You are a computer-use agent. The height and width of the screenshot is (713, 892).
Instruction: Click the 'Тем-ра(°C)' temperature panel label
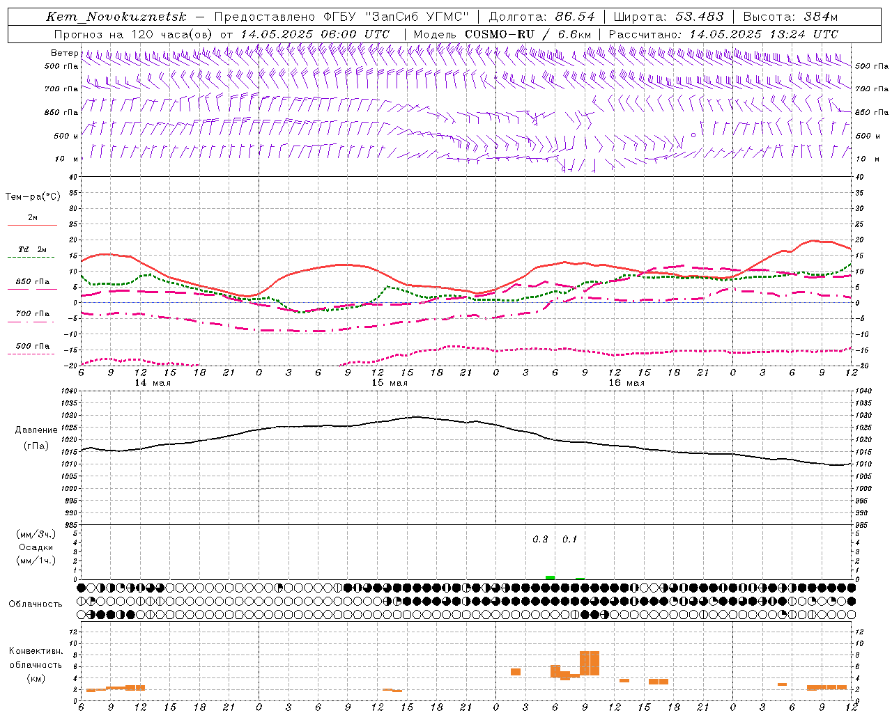(x=33, y=197)
